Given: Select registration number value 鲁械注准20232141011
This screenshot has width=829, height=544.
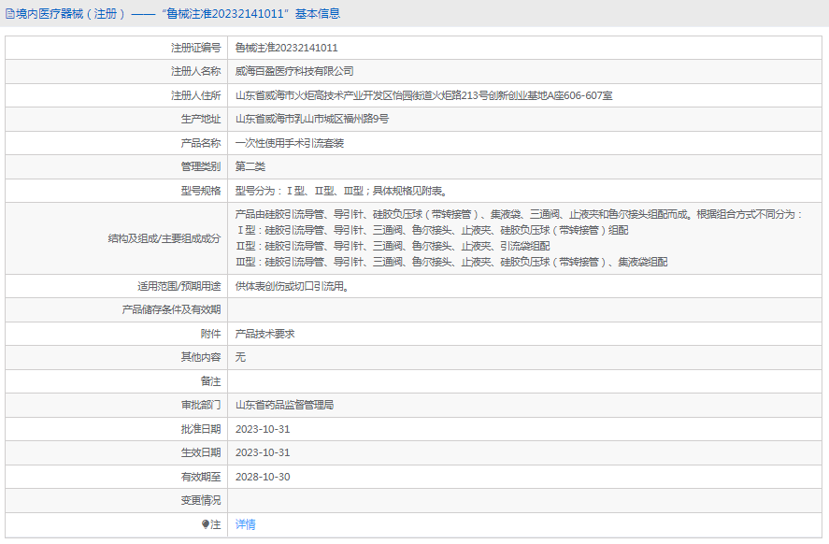Looking at the screenshot, I should 286,48.
